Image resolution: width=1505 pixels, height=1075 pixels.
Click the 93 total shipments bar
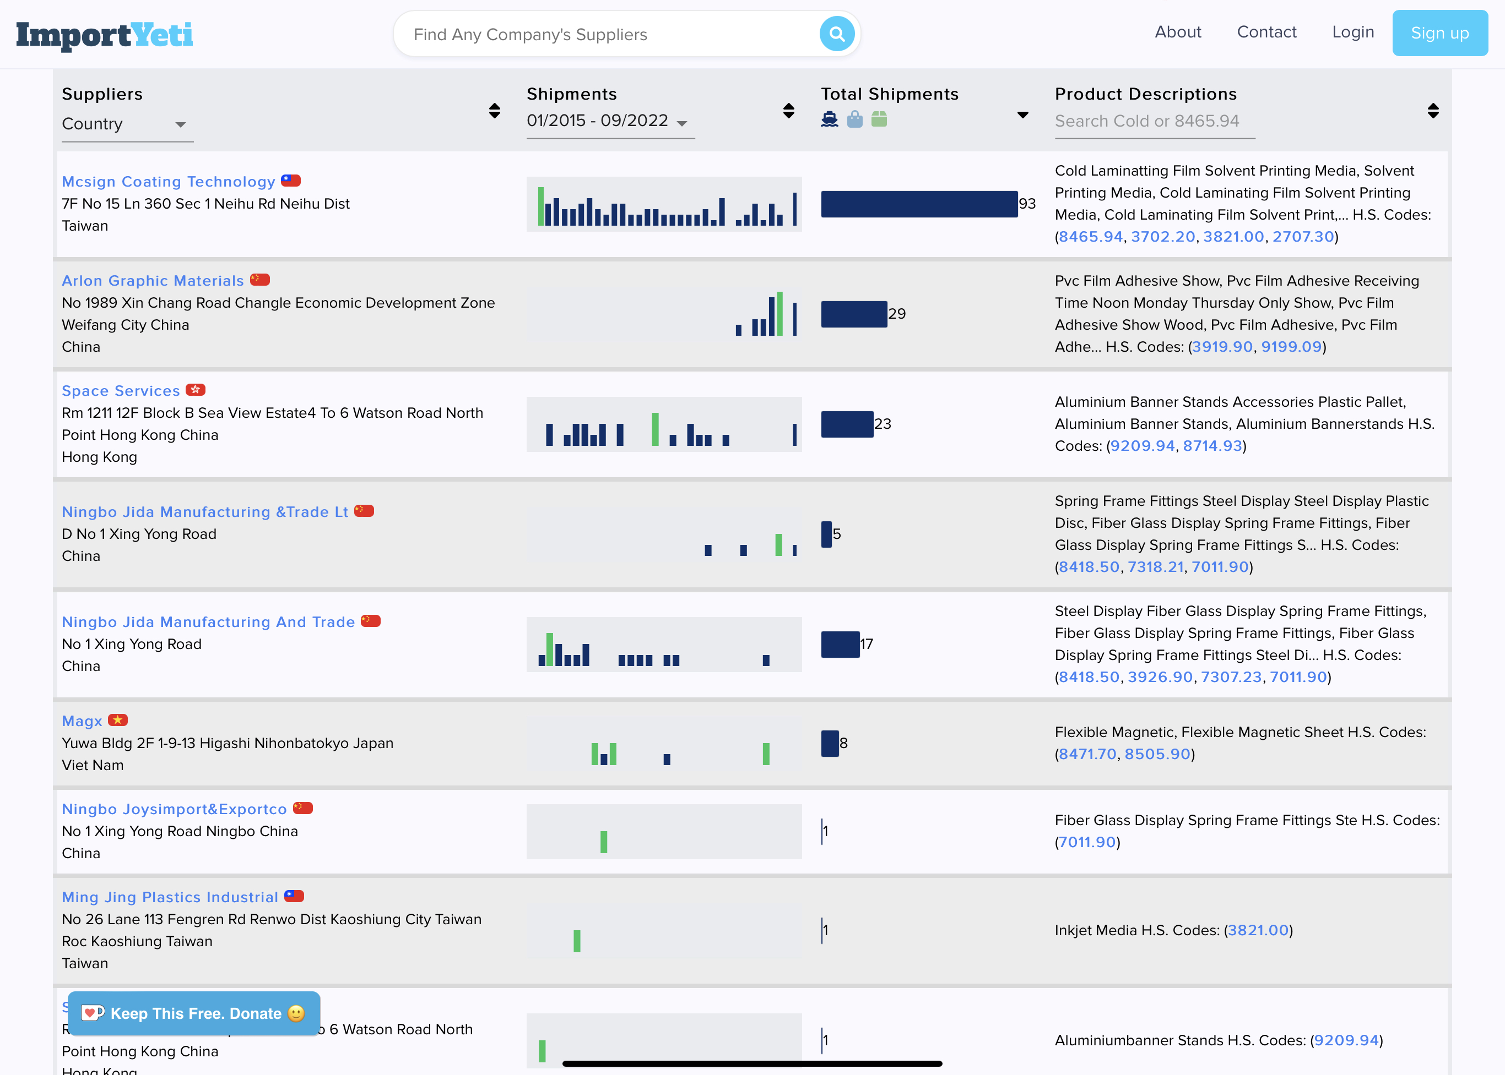[x=919, y=204]
